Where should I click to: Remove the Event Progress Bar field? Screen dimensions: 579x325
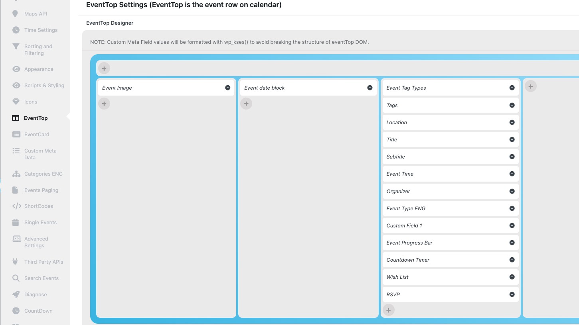coord(512,243)
